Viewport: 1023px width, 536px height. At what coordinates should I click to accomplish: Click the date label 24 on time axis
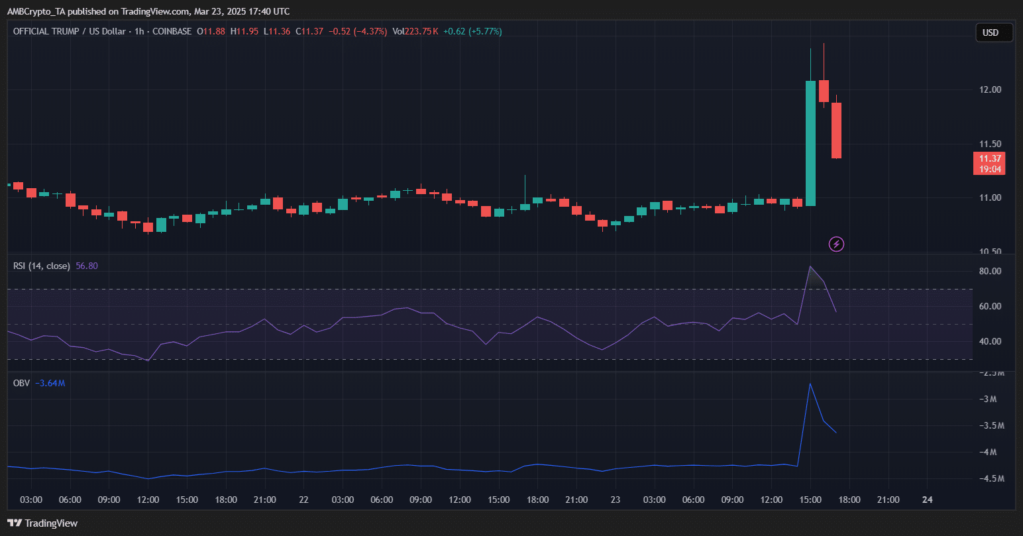(928, 500)
